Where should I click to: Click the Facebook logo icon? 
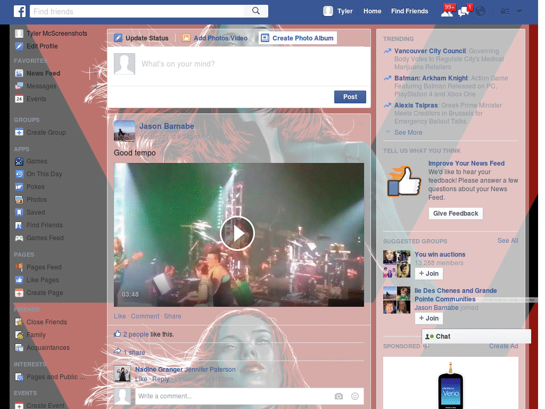coord(20,11)
